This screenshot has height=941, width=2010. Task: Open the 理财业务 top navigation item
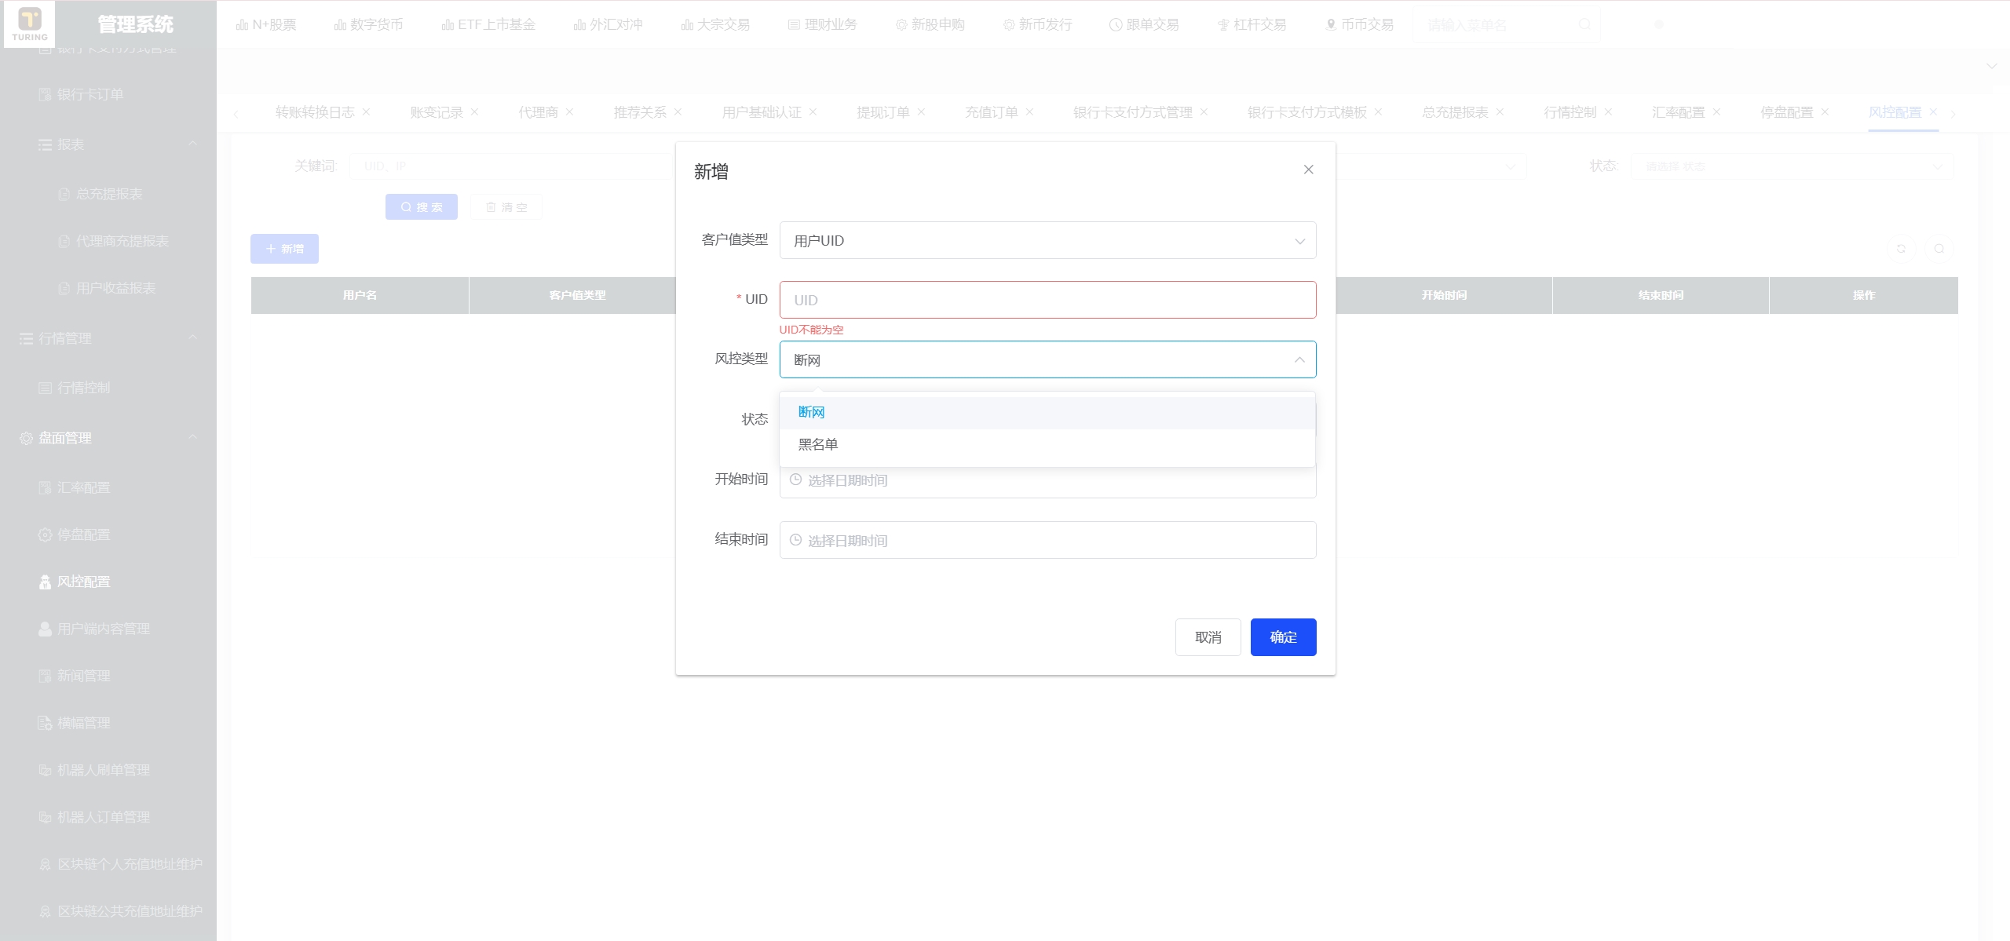[822, 25]
